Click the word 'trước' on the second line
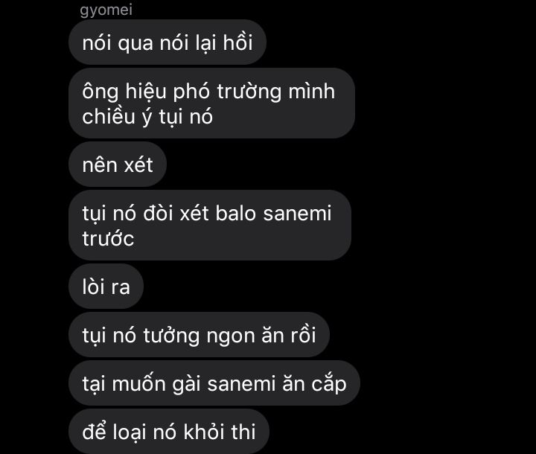The height and width of the screenshot is (454, 536). 108,239
